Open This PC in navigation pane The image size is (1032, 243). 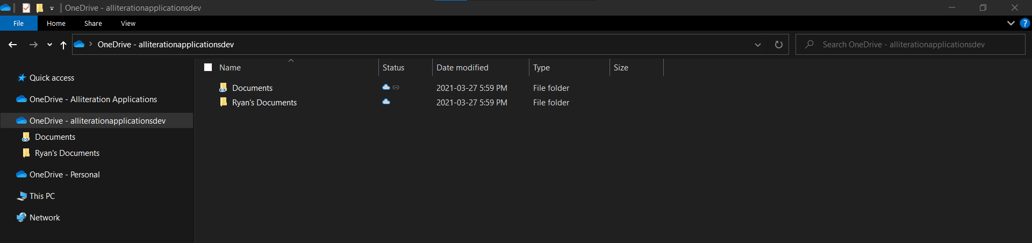click(42, 196)
